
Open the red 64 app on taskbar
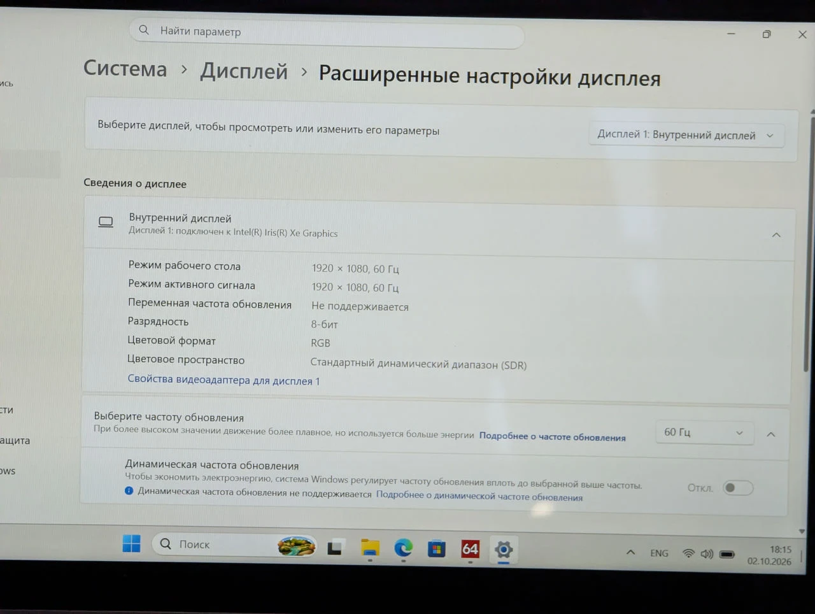pos(470,549)
